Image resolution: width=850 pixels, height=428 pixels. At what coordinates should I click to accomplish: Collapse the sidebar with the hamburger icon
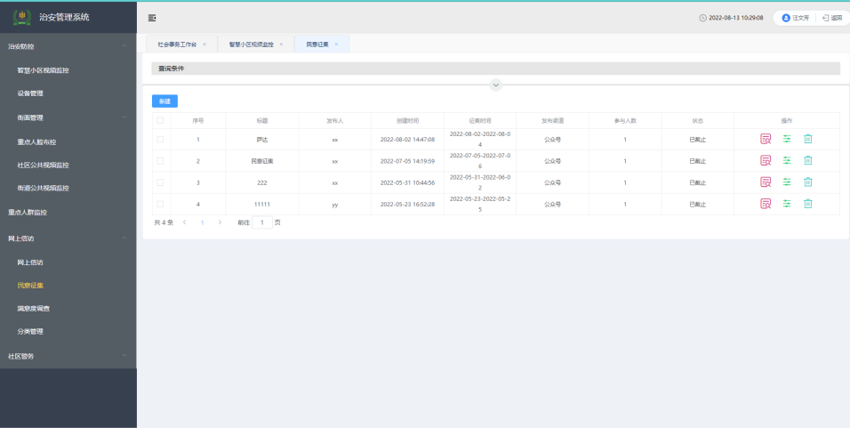pos(152,18)
